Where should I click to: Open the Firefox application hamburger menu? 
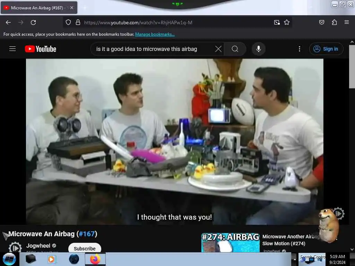[x=346, y=22]
